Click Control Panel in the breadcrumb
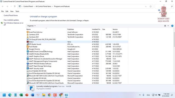The width and height of the screenshot is (175, 98). click(x=28, y=7)
